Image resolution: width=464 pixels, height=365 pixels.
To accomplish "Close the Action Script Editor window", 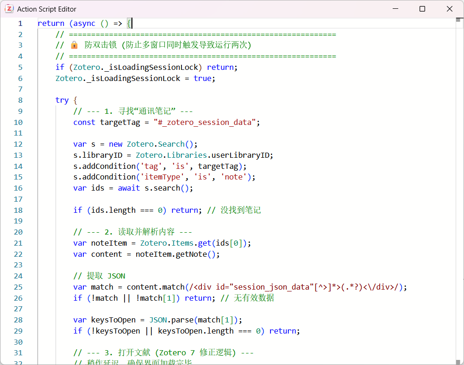I will (450, 9).
